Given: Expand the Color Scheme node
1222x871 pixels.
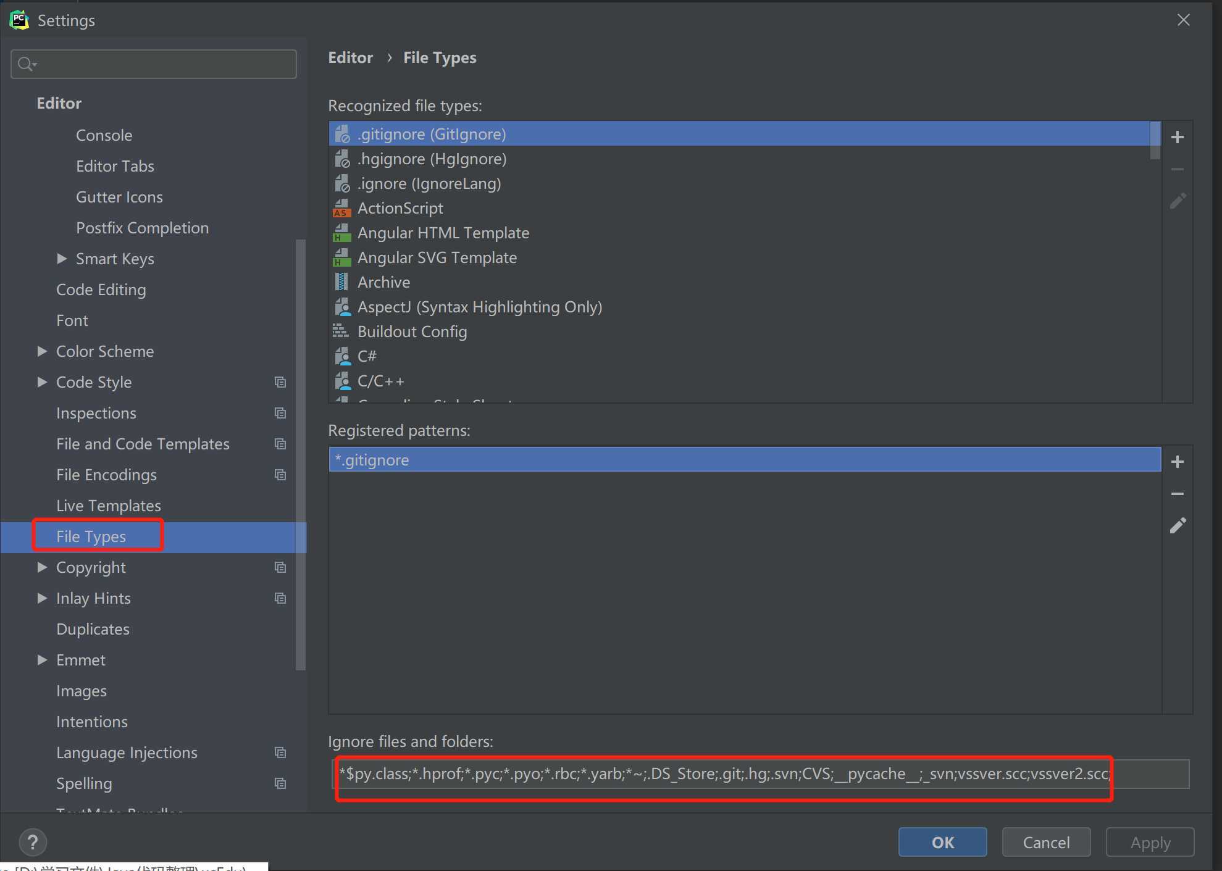Looking at the screenshot, I should (x=42, y=351).
